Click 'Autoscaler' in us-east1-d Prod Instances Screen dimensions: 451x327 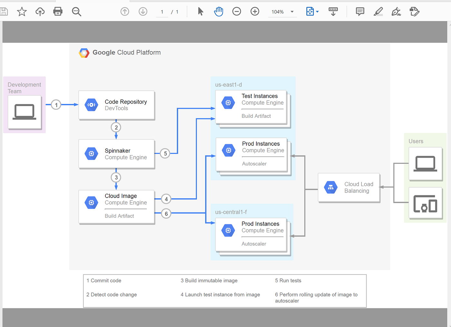[254, 164]
